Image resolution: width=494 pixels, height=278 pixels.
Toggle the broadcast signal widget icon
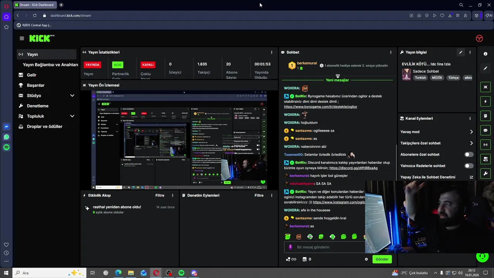486,145
